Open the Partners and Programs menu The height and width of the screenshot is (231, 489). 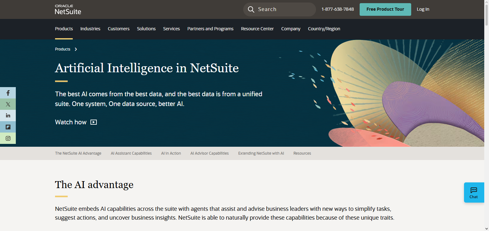tap(210, 29)
